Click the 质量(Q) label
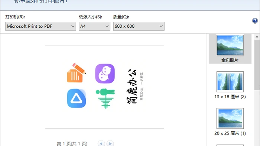260x146 pixels. point(121,17)
